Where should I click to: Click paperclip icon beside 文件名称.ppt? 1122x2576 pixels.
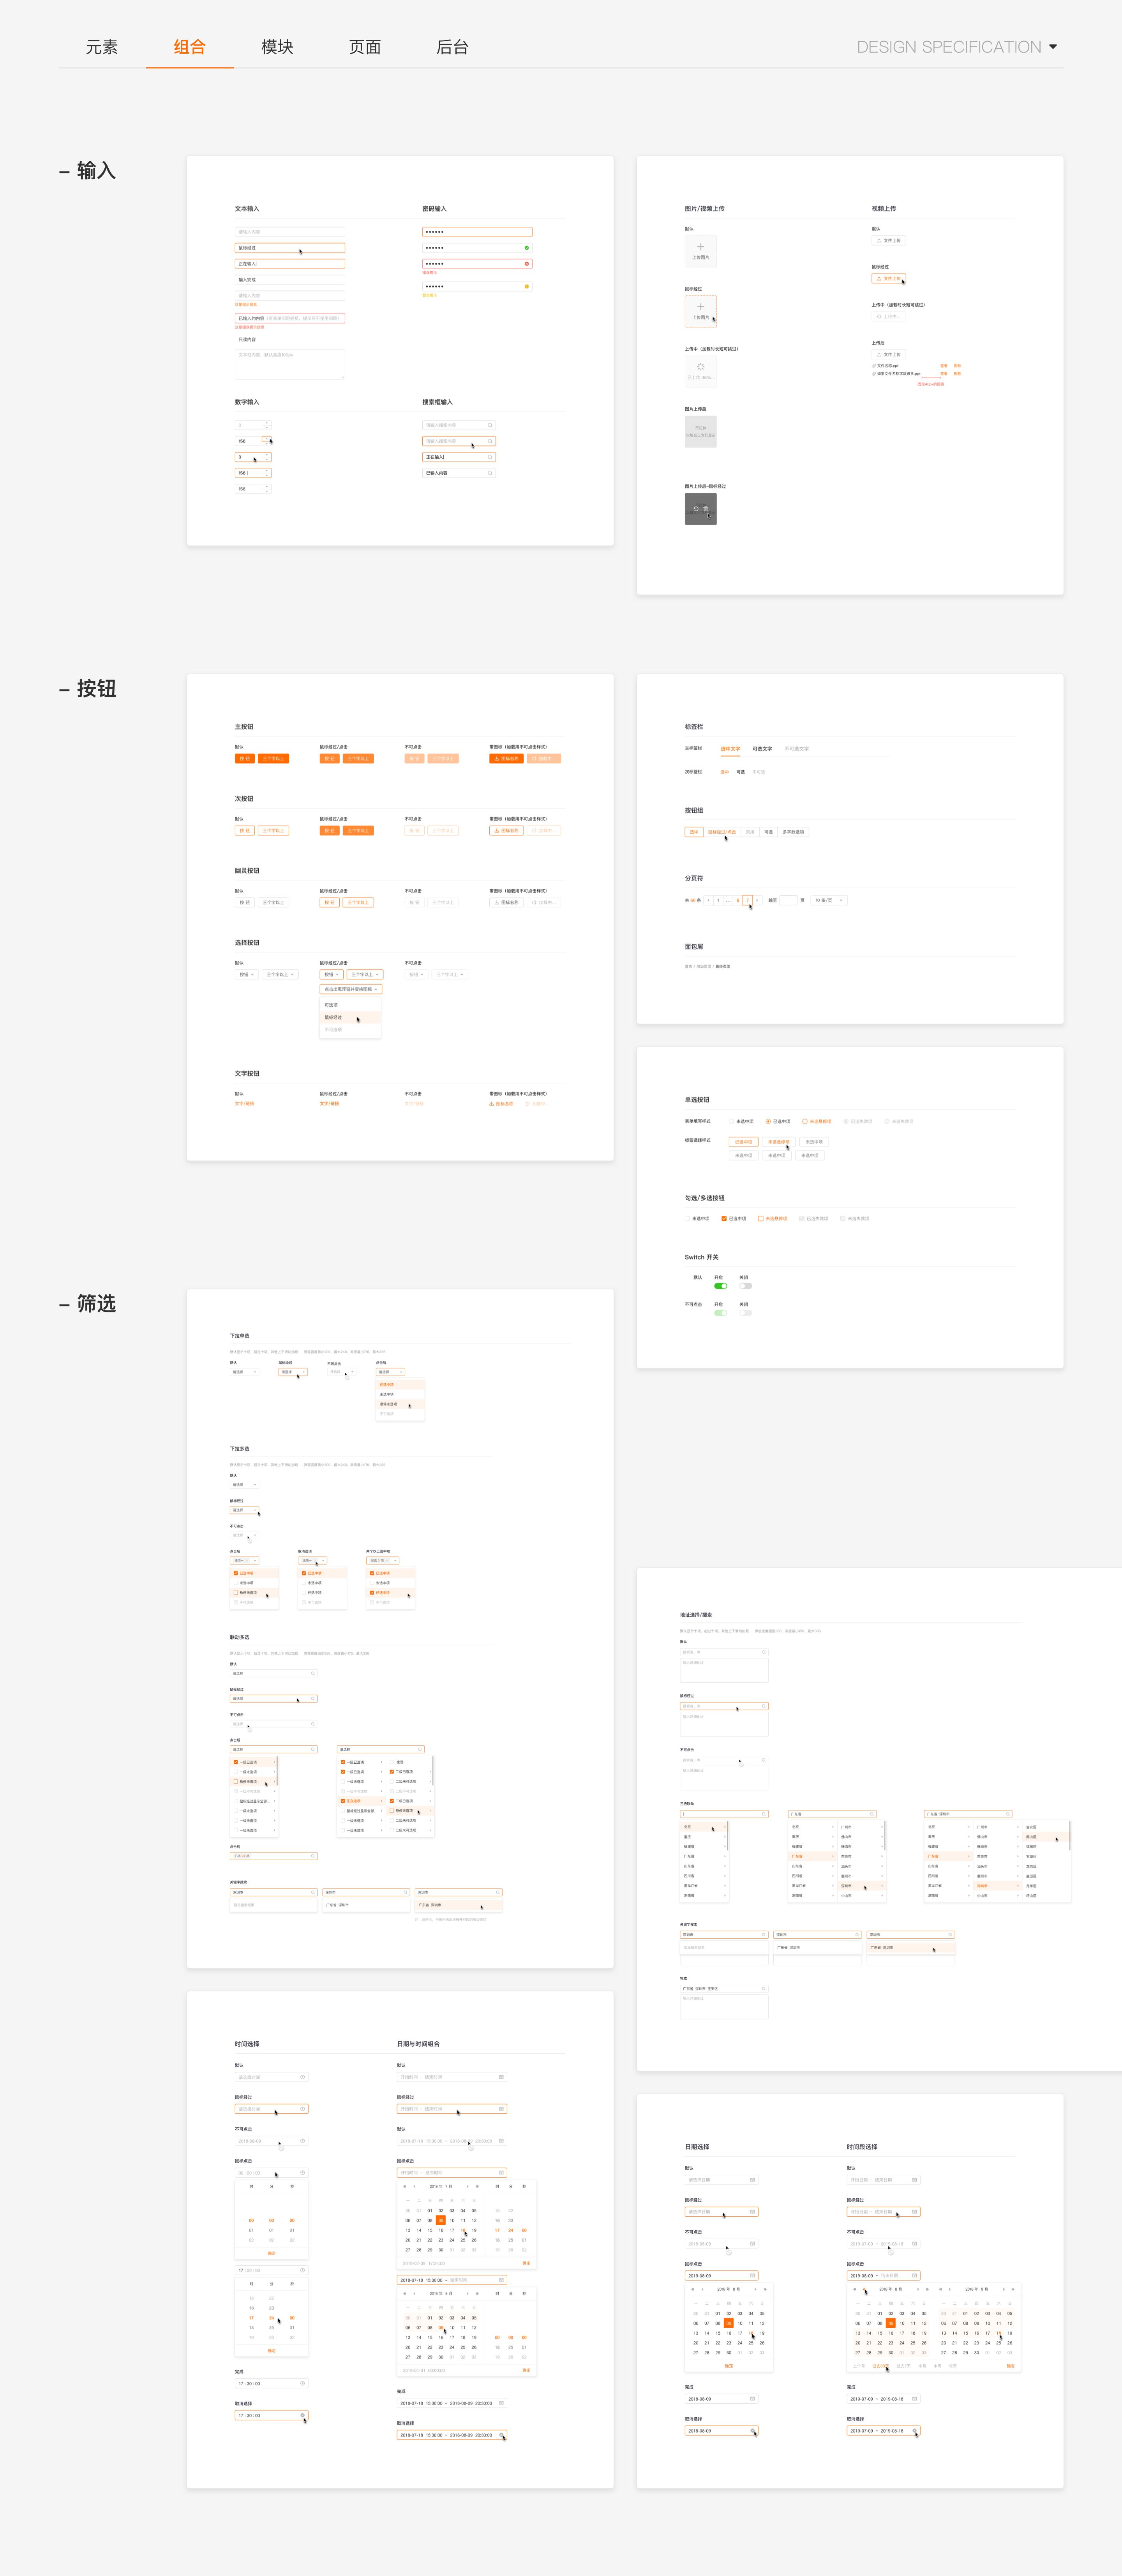click(x=874, y=366)
